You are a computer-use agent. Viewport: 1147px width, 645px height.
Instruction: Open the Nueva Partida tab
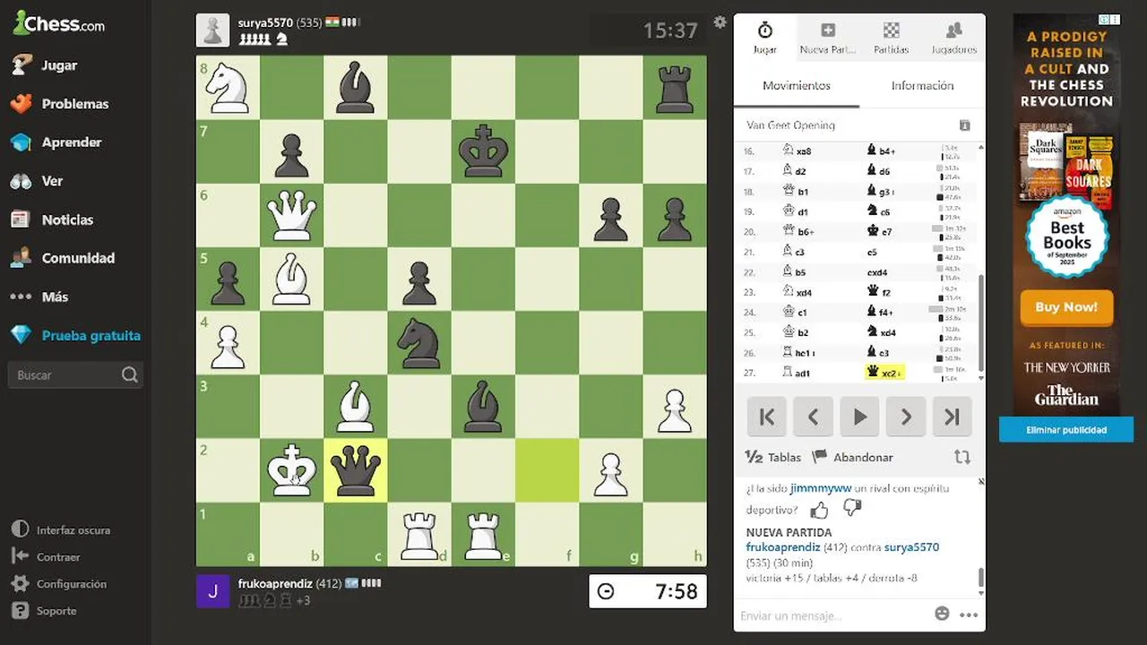coord(827,39)
